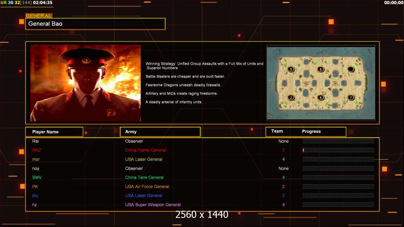This screenshot has height=227, width=404.
Task: Click the unnumbered black start marker on the map
Action: 351,69
